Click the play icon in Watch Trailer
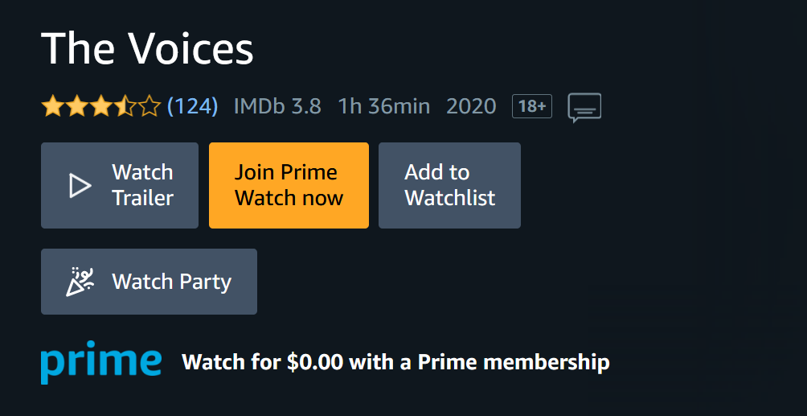 (80, 186)
